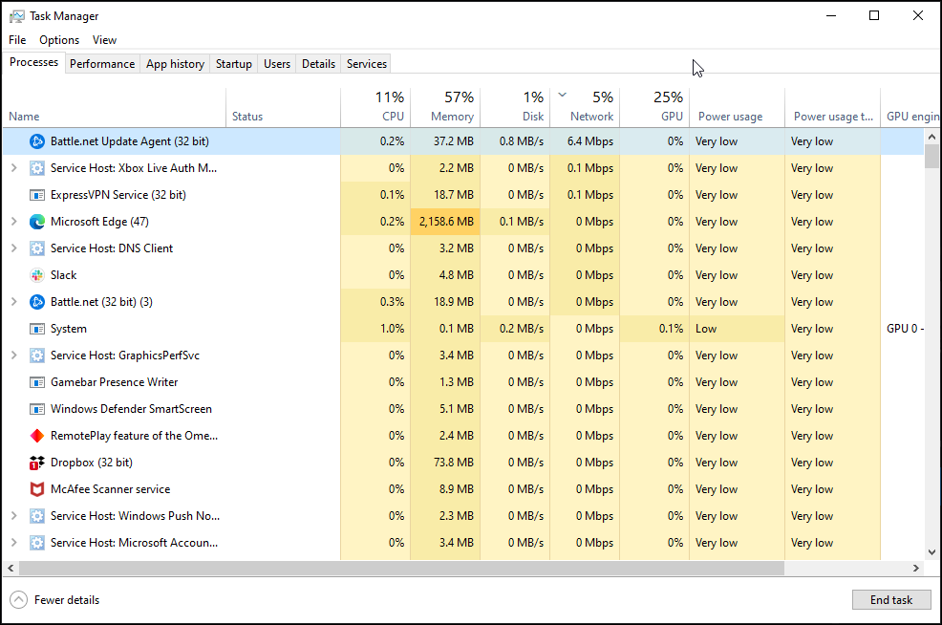The image size is (942, 625).
Task: Switch to the Performance tab
Action: (x=102, y=64)
